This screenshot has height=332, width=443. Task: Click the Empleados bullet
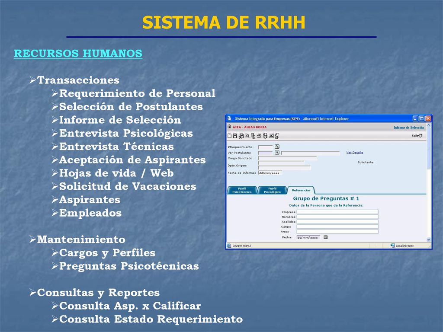[x=90, y=213]
